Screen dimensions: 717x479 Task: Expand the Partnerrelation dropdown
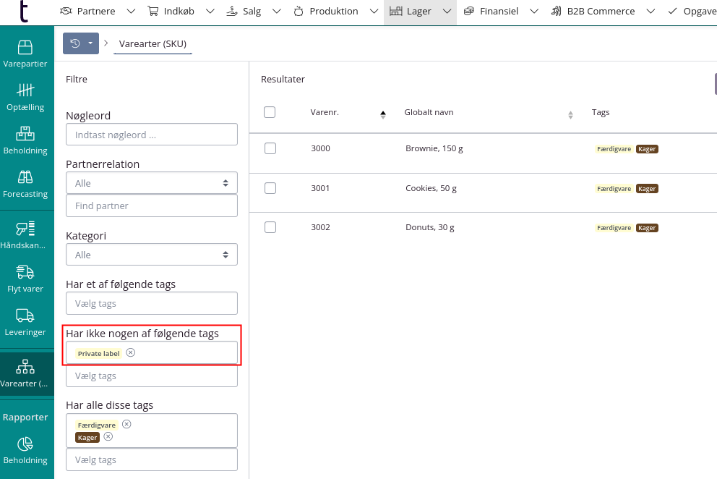pos(151,183)
